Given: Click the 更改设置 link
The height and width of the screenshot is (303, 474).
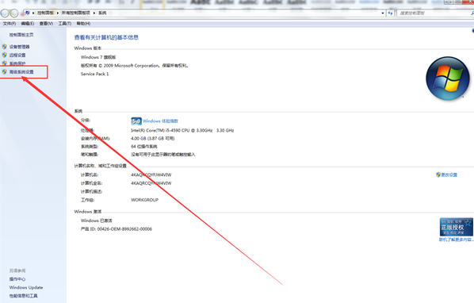Looking at the screenshot, I should (449, 175).
